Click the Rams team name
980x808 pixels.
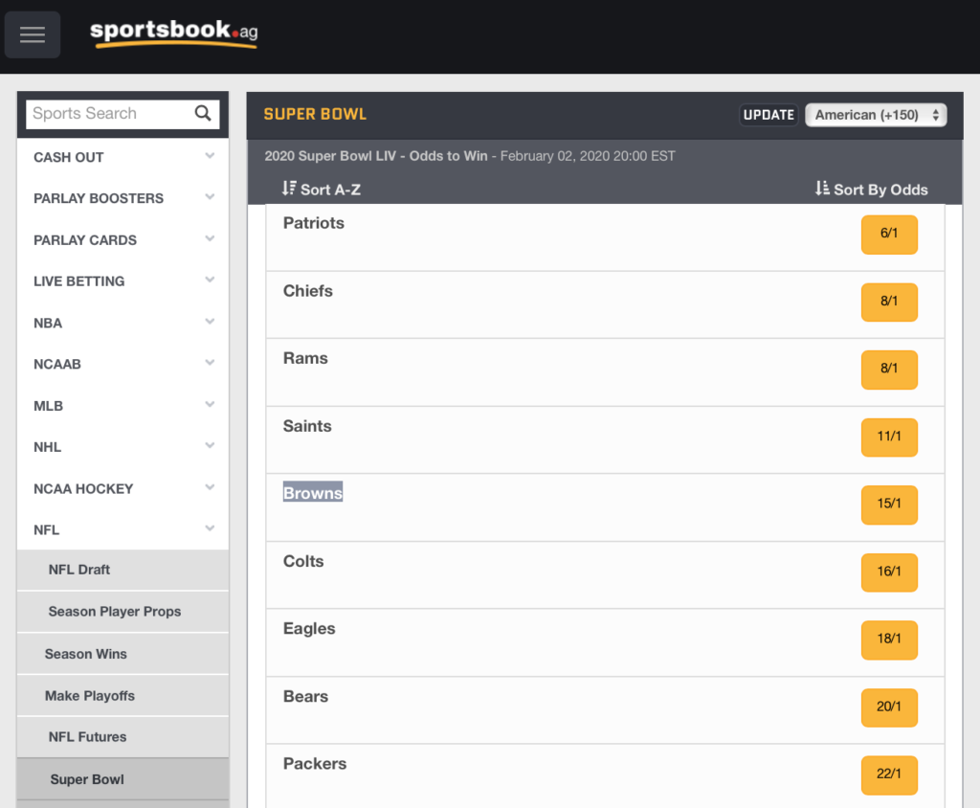pos(305,358)
